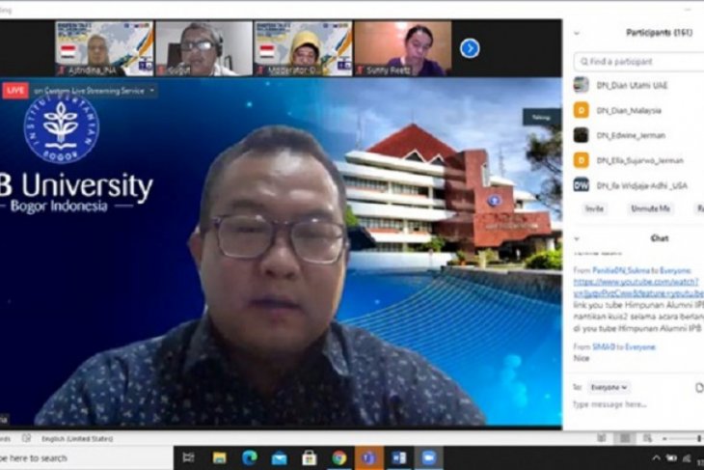Click the red LIVE indicator badge
The height and width of the screenshot is (470, 704).
[15, 91]
